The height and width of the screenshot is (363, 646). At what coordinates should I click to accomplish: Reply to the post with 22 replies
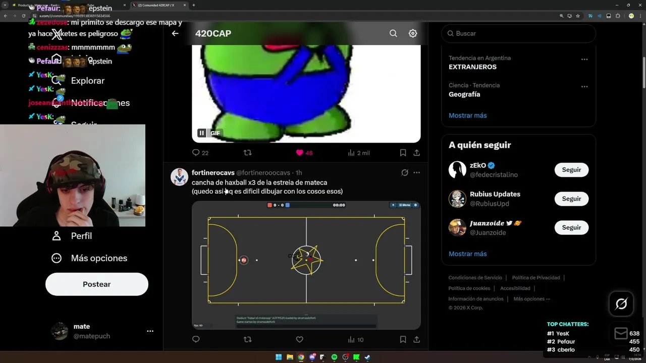tap(200, 153)
